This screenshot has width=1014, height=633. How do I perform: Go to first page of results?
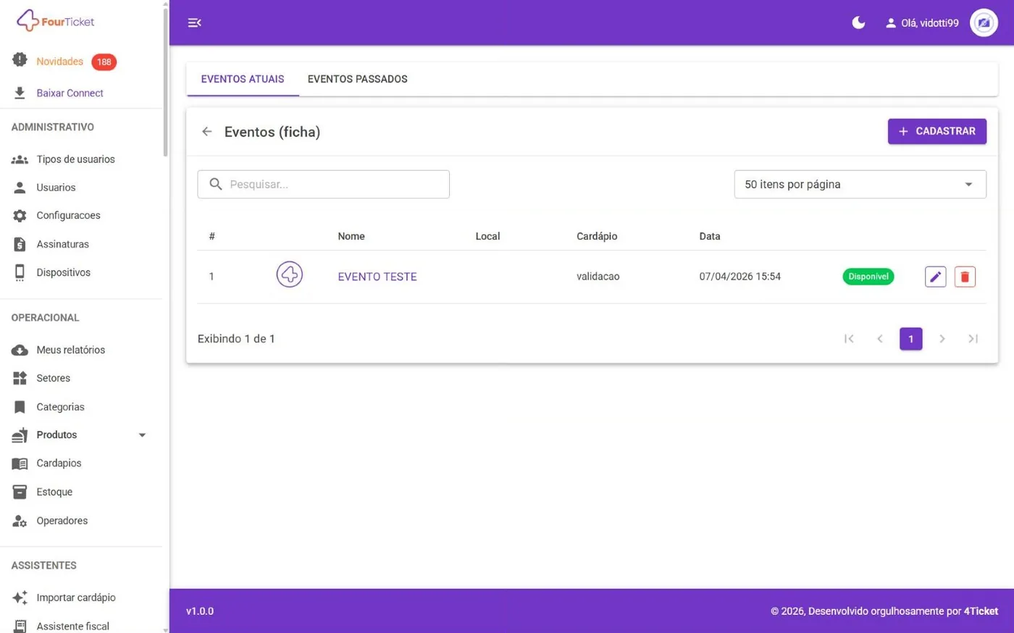(849, 339)
